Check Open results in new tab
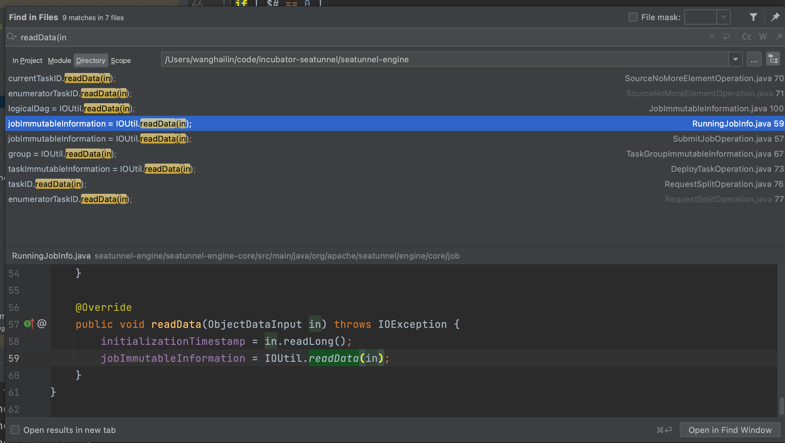Viewport: 785px width, 443px height. click(x=15, y=430)
